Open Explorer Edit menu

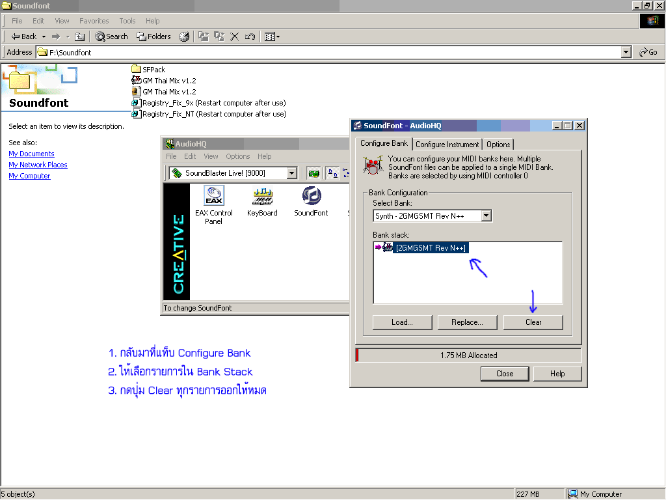tap(38, 21)
